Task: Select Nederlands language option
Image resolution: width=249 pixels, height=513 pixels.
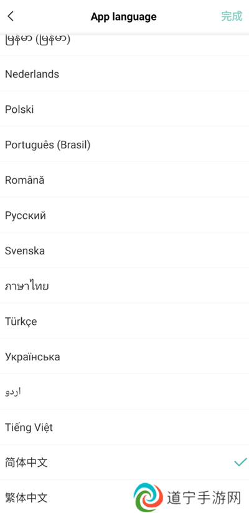Action: pos(125,74)
